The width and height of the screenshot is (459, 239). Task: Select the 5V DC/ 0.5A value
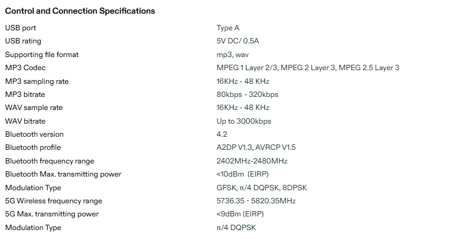(x=238, y=41)
